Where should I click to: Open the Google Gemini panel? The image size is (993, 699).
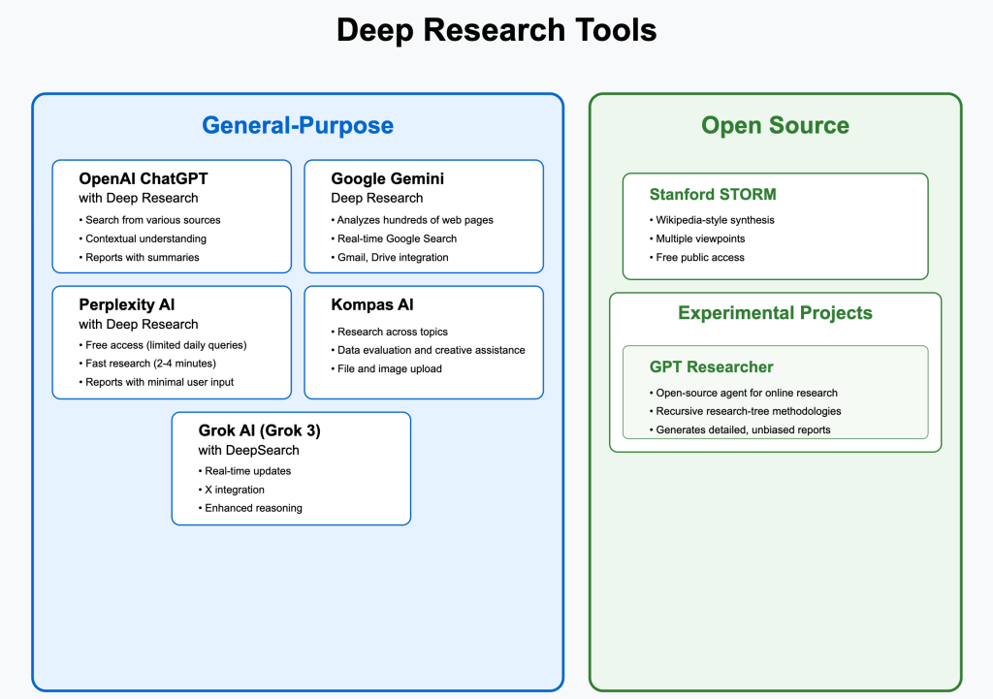click(x=424, y=215)
